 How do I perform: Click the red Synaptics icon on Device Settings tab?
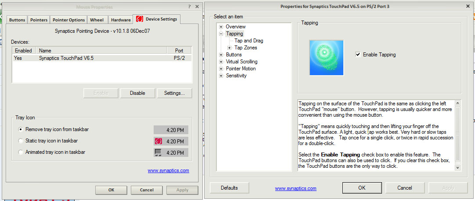(x=139, y=19)
